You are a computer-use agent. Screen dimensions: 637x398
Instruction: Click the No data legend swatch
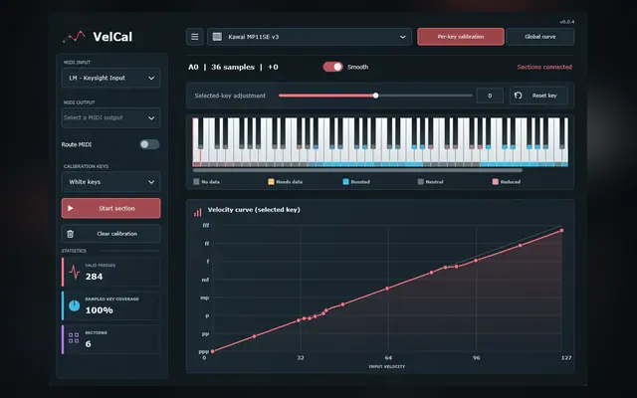click(x=196, y=181)
